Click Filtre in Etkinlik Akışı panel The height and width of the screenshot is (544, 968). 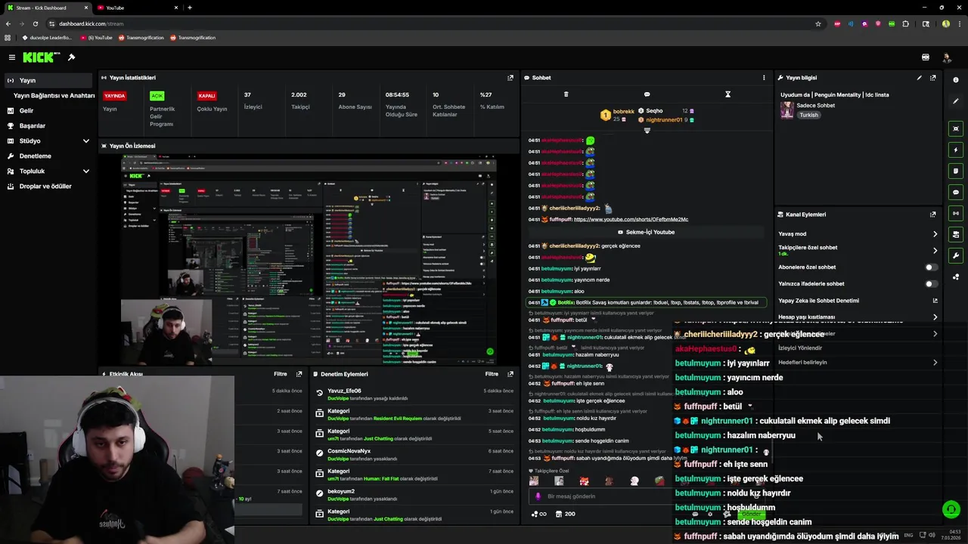click(x=281, y=374)
